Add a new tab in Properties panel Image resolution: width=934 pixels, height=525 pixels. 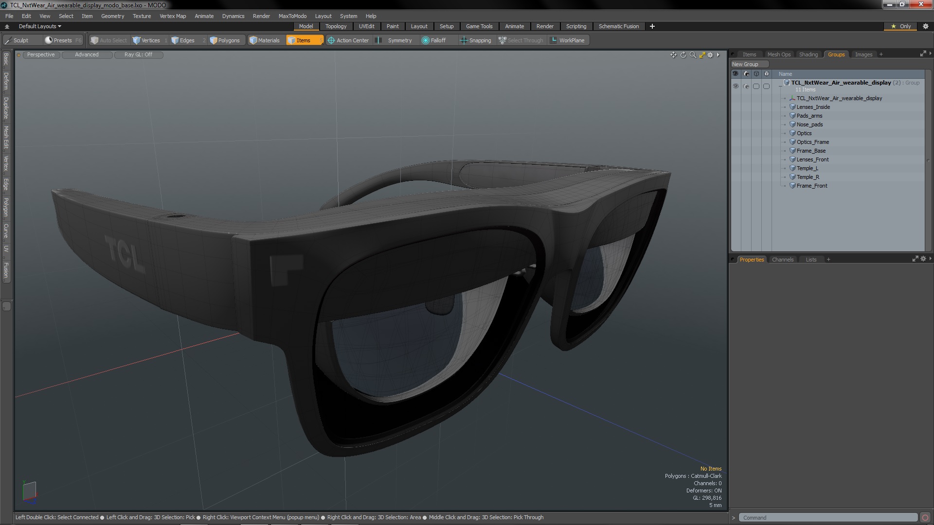pyautogui.click(x=828, y=260)
